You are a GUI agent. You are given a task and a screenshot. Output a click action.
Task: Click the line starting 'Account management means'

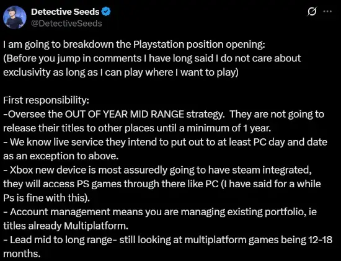tap(160, 212)
